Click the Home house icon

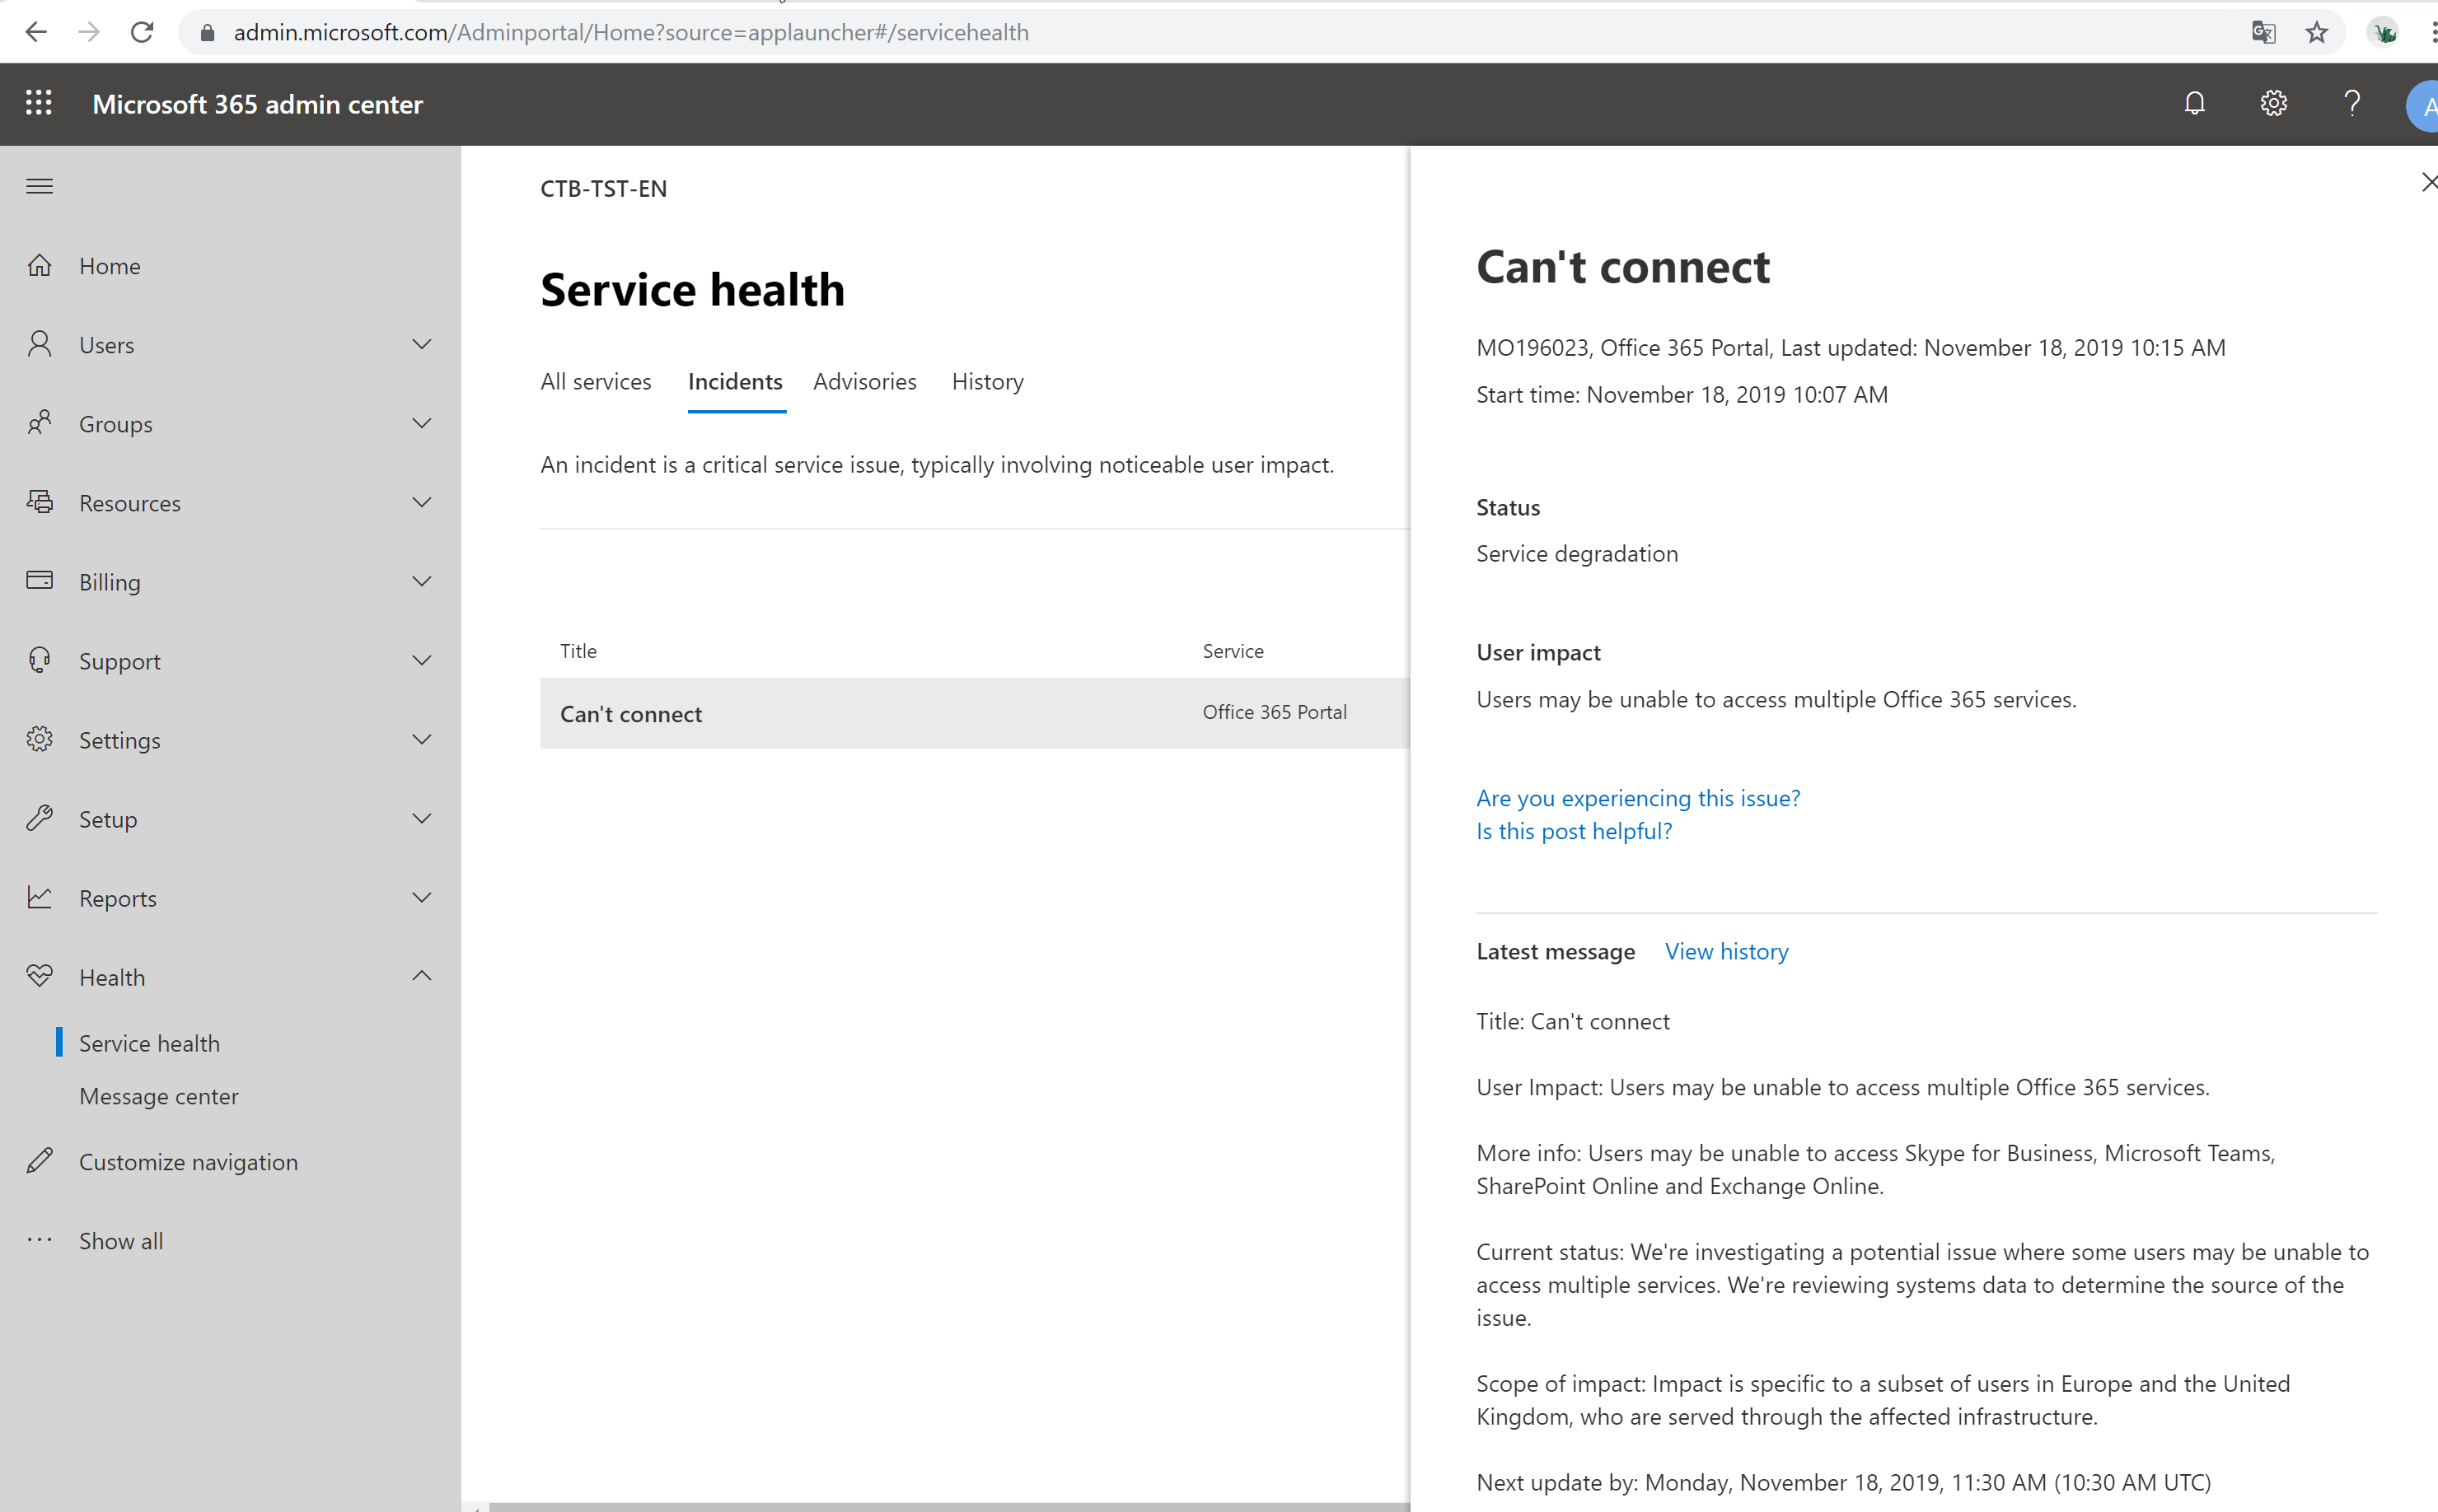tap(40, 265)
